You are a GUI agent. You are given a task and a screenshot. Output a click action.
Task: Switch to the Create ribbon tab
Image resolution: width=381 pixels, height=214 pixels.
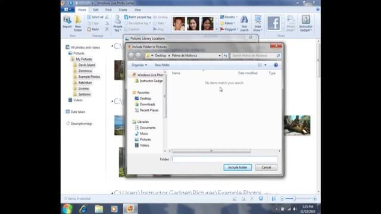(123, 10)
